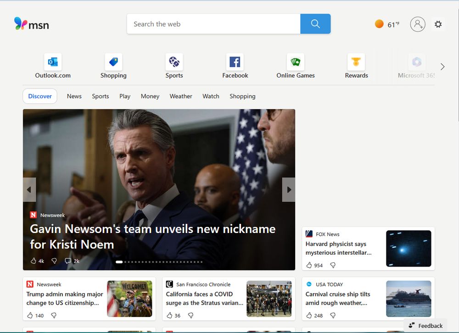Open the Online Games cards icon
This screenshot has height=333, width=459.
(x=295, y=62)
